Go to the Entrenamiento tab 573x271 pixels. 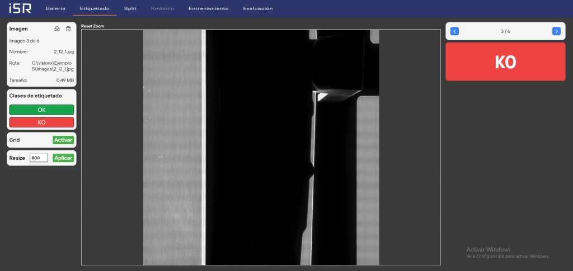[x=208, y=8]
